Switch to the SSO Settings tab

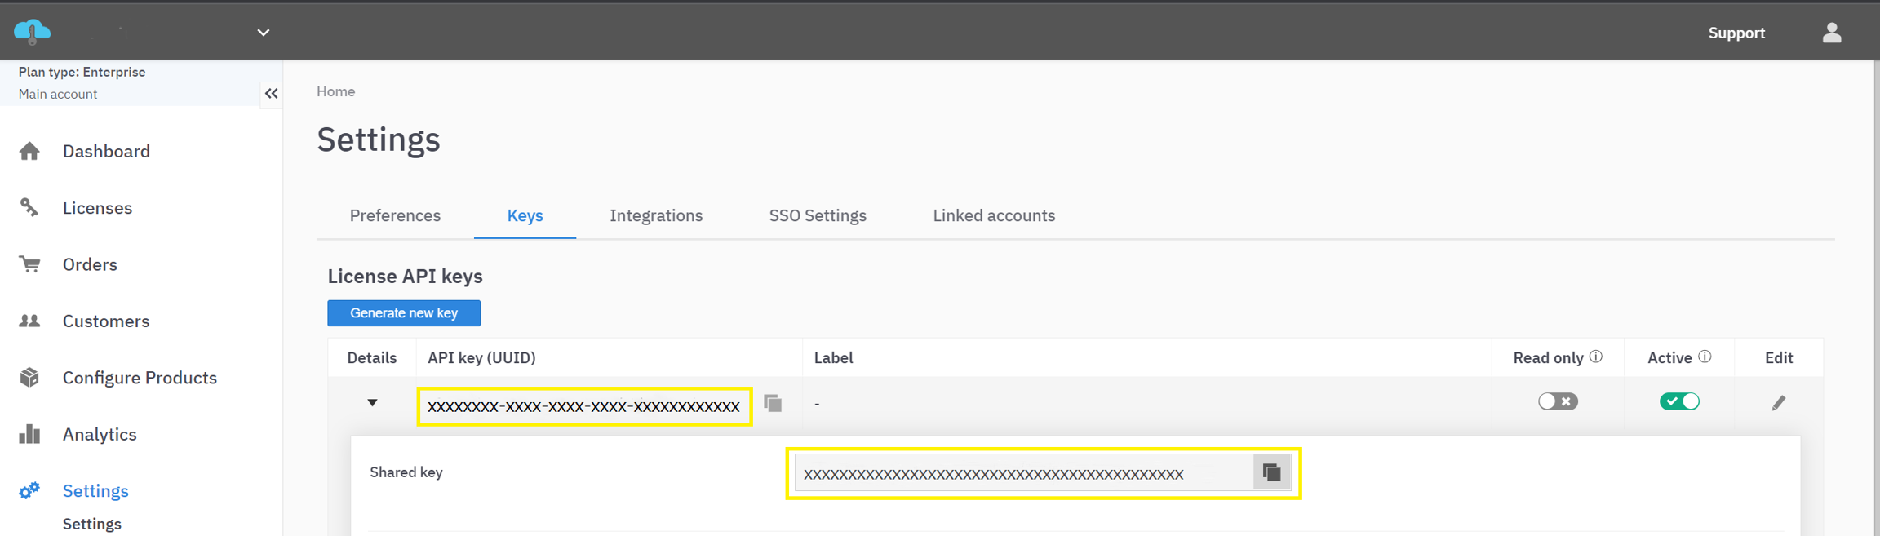[818, 215]
